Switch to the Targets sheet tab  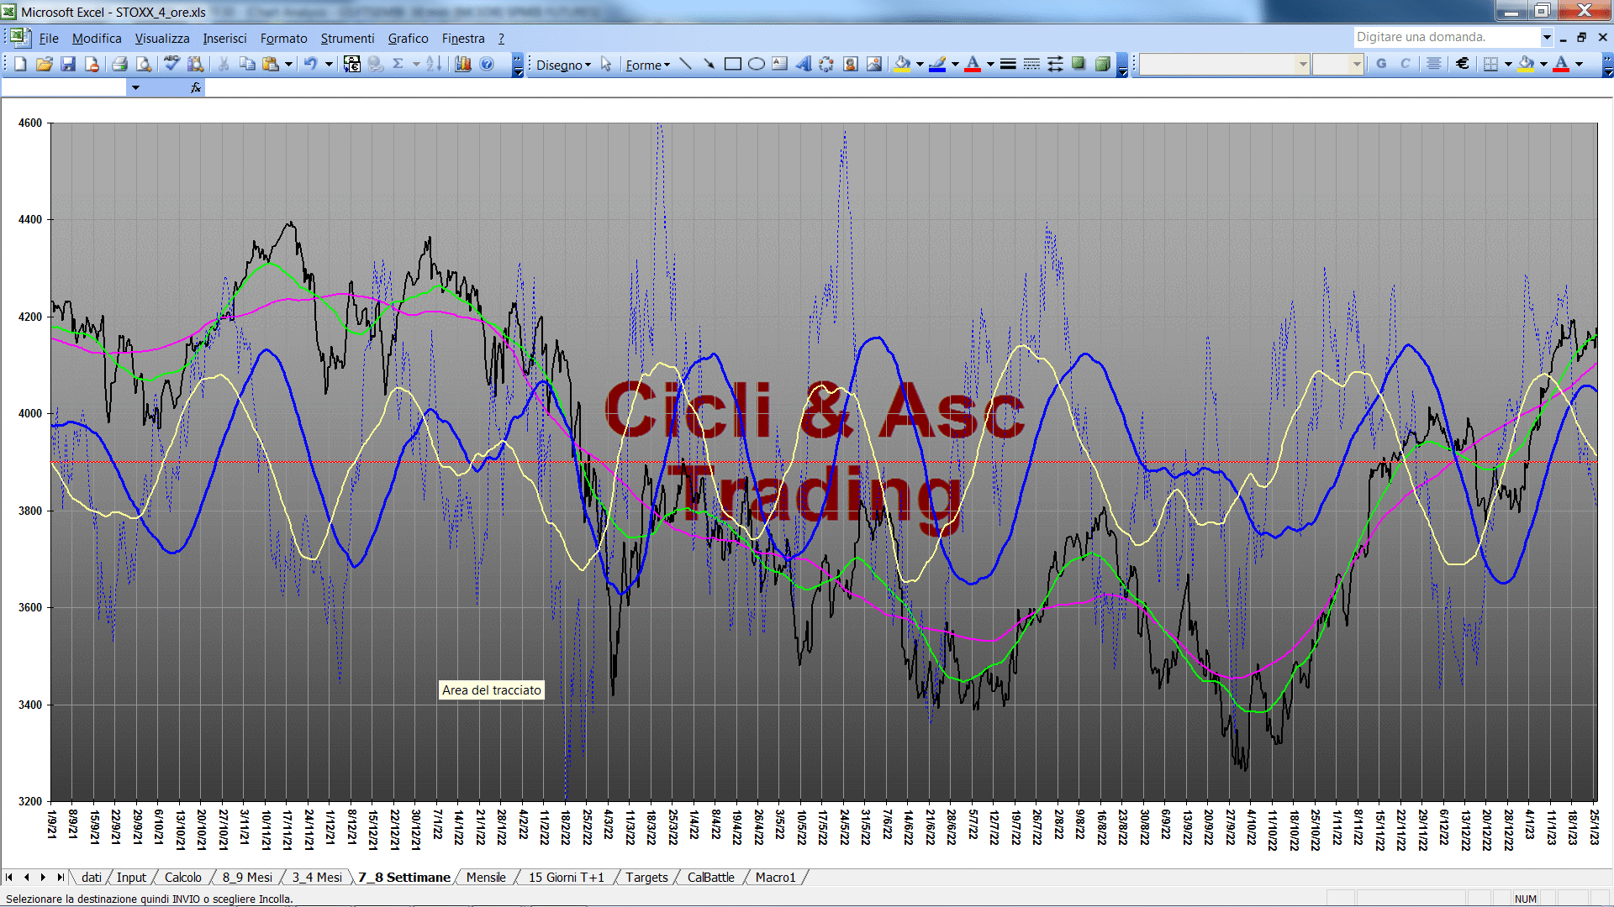point(646,877)
